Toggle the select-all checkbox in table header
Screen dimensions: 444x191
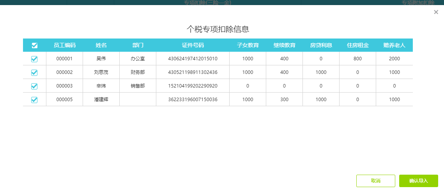[34, 45]
